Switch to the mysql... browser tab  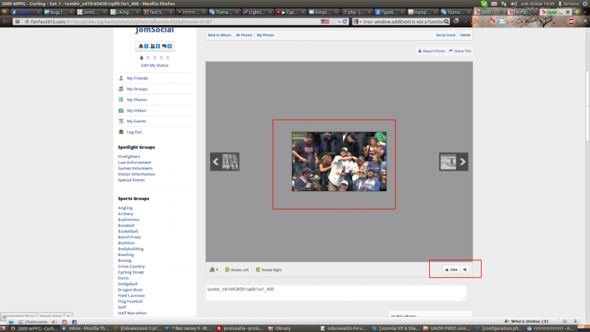[422, 12]
